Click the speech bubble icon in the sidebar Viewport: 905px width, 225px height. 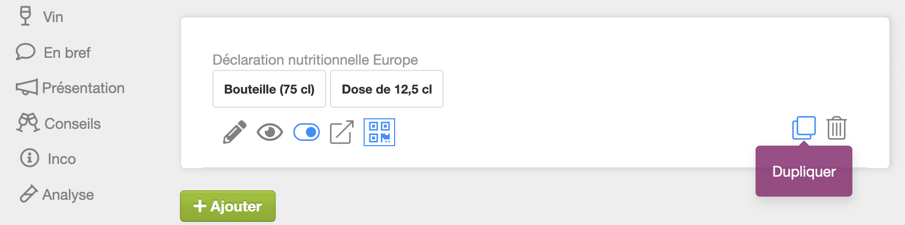tap(25, 52)
